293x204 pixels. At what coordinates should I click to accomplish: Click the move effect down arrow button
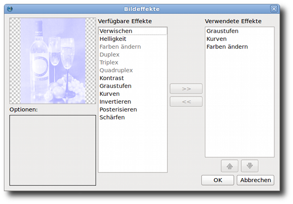coord(250,166)
